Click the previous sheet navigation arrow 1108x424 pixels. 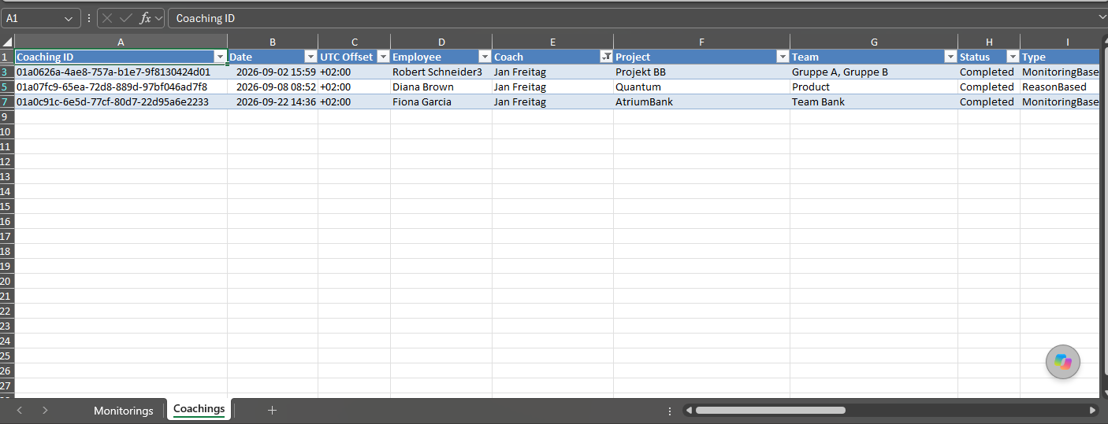[20, 410]
